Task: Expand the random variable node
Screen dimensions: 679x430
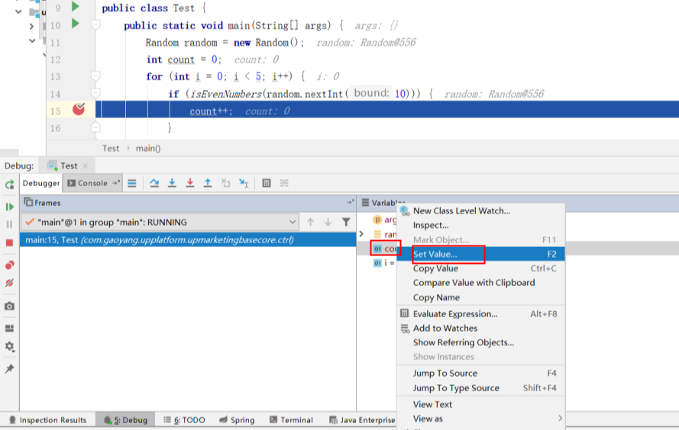Action: (361, 234)
